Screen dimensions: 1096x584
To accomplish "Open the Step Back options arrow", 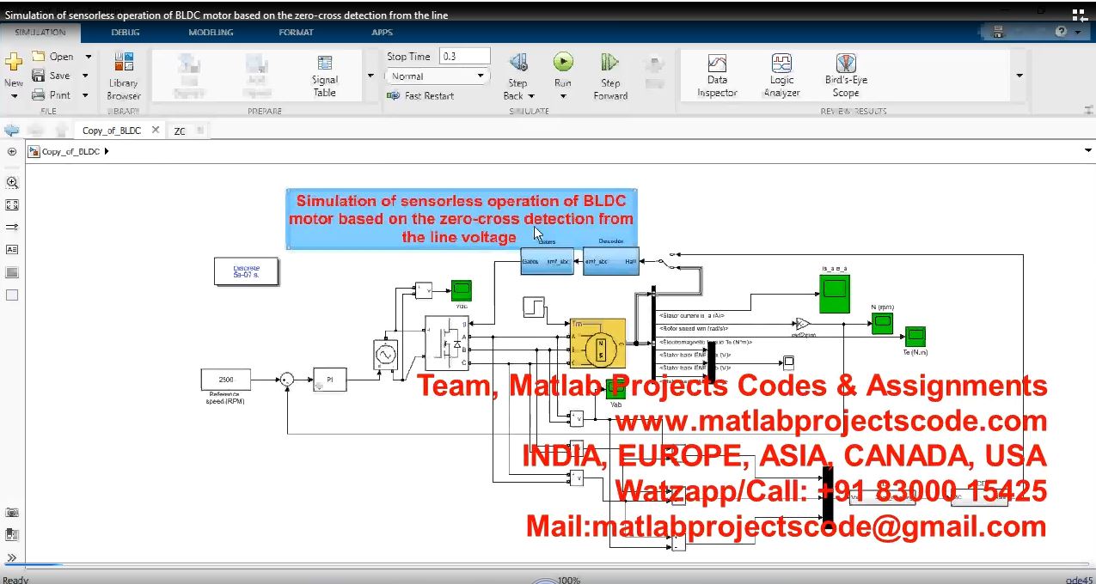I will pyautogui.click(x=531, y=96).
